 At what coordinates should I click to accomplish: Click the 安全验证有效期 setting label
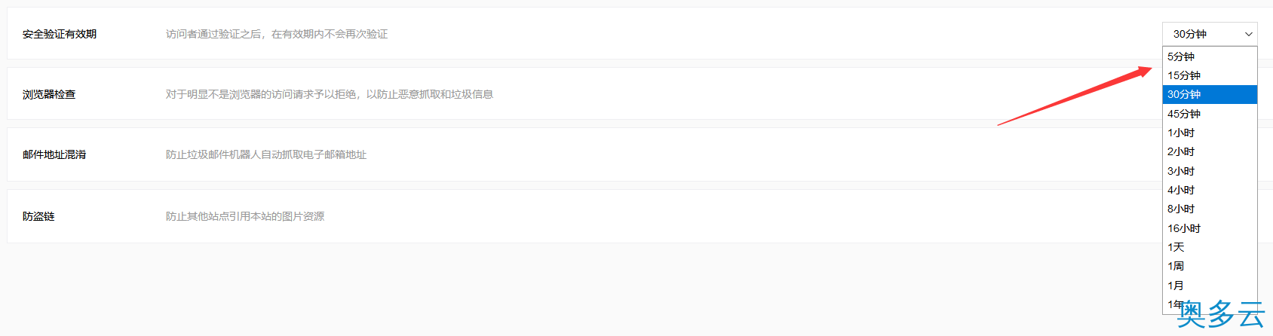tap(60, 34)
